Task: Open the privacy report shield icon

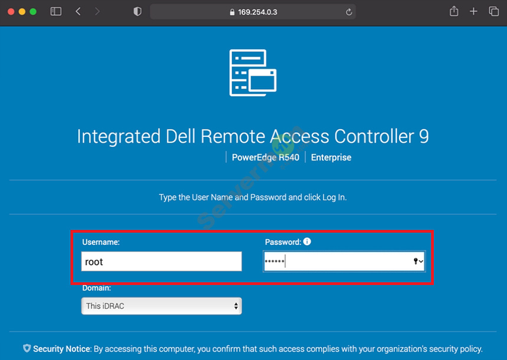Action: point(137,12)
